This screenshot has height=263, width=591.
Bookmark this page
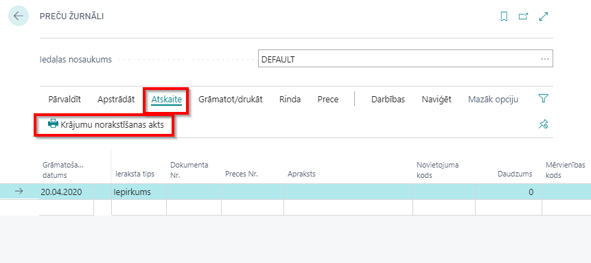point(504,16)
